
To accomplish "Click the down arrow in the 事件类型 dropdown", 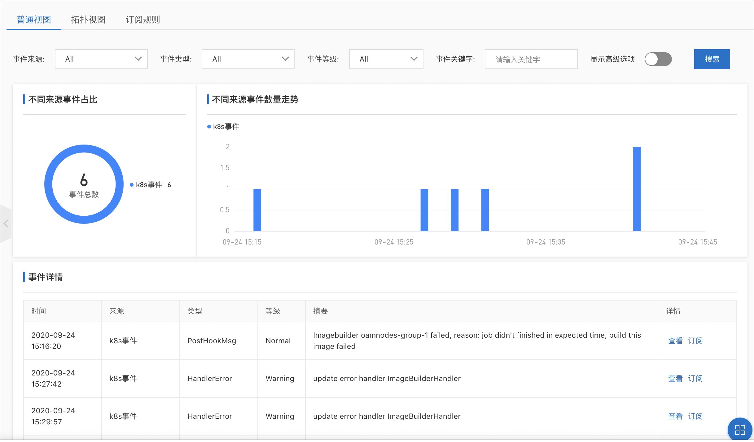I will 285,59.
